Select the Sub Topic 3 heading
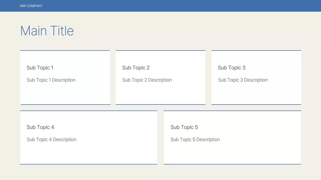Viewport: 321px width, 180px height. pos(231,68)
